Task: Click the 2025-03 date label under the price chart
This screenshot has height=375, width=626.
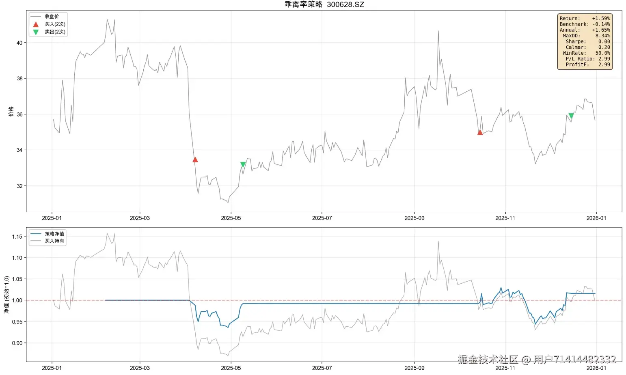Action: 140,218
